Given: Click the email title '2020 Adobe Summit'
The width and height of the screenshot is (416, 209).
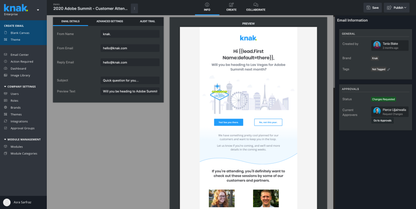Looking at the screenshot, I should [x=91, y=9].
